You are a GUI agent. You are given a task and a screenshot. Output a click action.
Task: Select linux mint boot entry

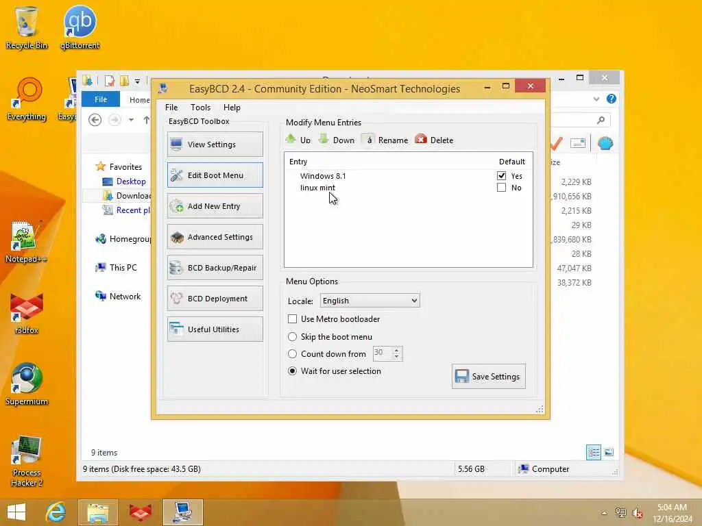pyautogui.click(x=317, y=188)
